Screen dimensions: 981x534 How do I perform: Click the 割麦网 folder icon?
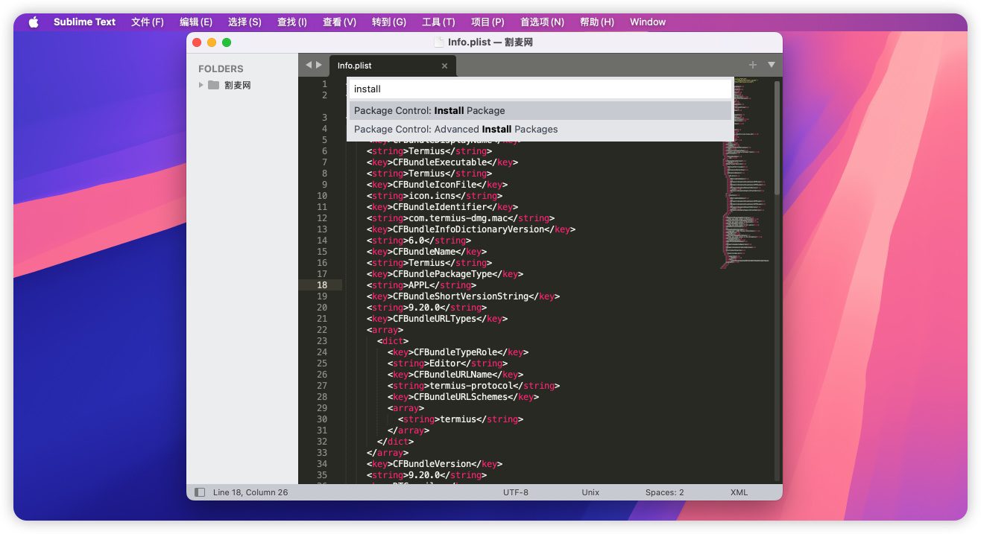(214, 85)
